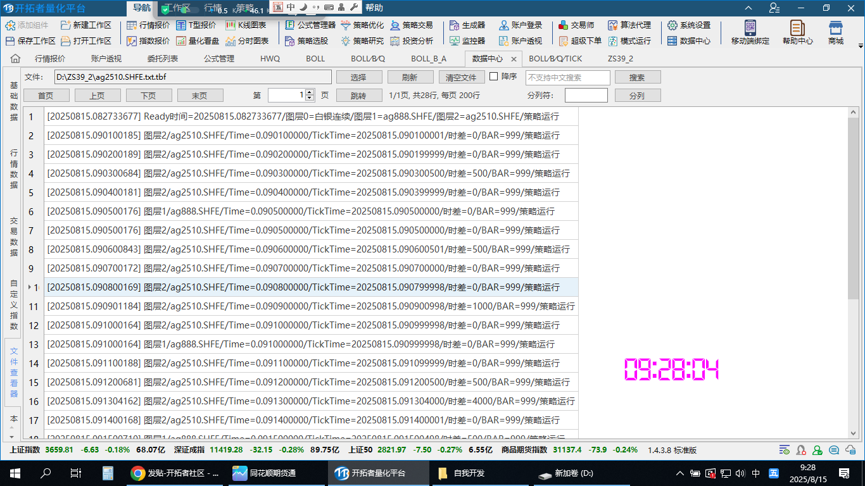Screen dimensions: 865x486
Task: Open 公式管理器 formula manager
Action: (x=310, y=25)
